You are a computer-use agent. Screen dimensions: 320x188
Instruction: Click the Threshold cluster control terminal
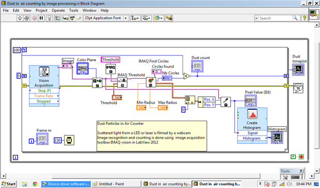pyautogui.click(x=117, y=98)
